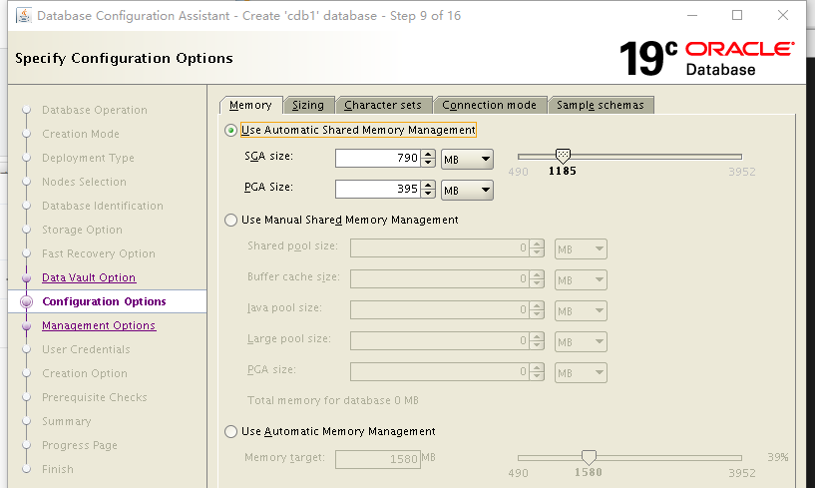Image resolution: width=815 pixels, height=488 pixels.
Task: Go to Data Vault Option step
Action: tap(89, 277)
